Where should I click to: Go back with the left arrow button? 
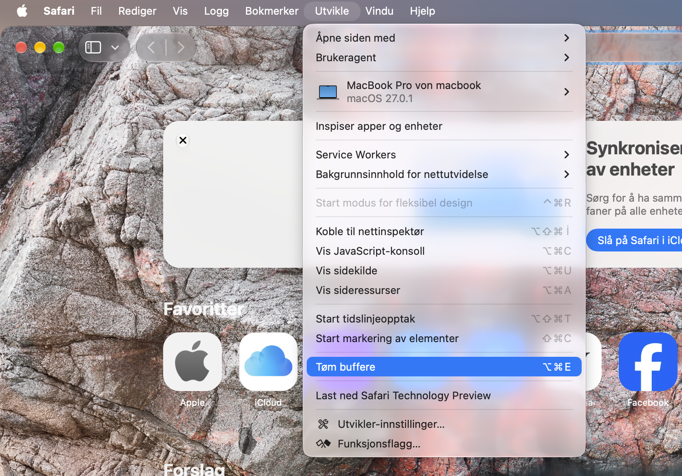point(151,47)
